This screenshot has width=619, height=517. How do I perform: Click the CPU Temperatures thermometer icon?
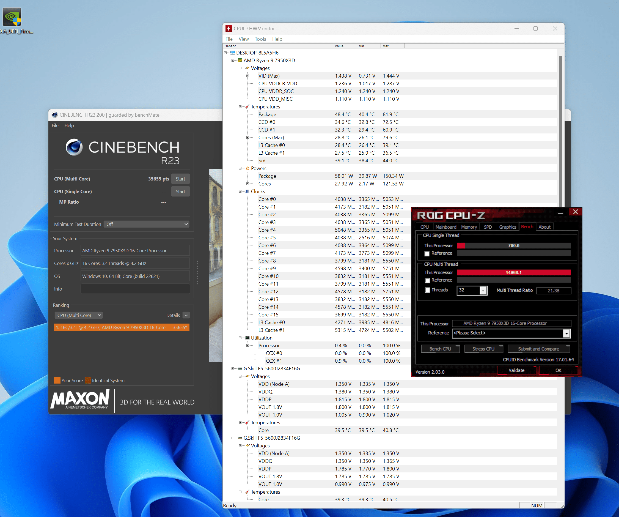pos(247,107)
